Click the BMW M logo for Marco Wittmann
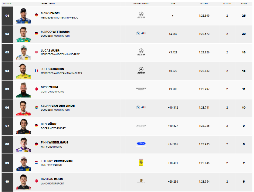 [x=141, y=33]
